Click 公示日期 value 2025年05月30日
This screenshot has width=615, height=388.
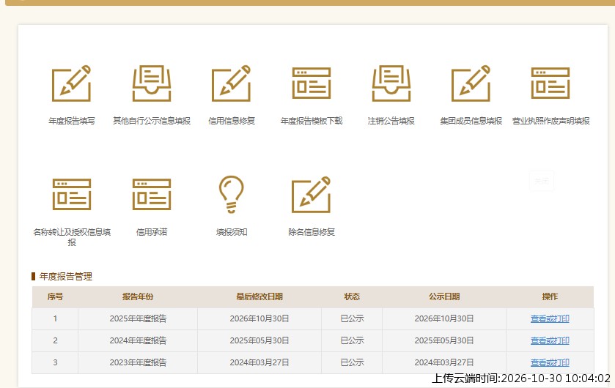[x=444, y=340]
